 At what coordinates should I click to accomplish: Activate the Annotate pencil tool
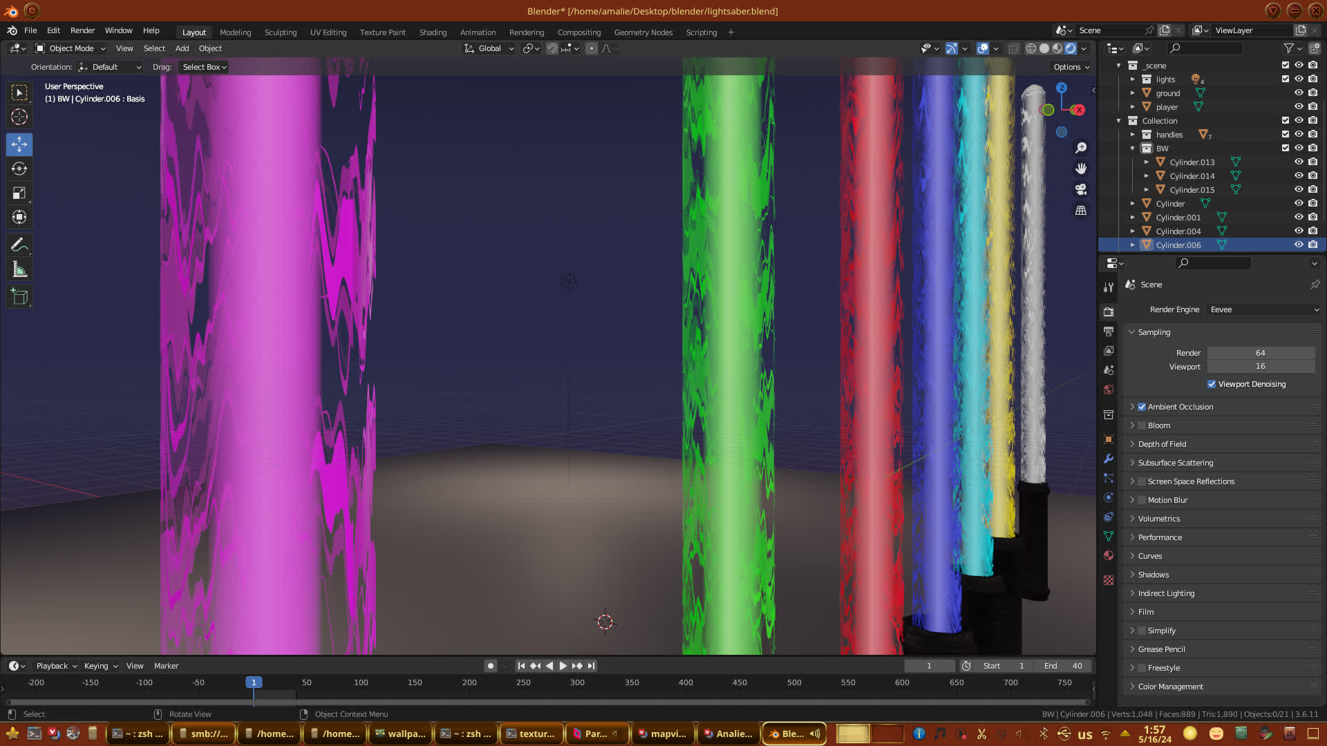click(x=19, y=245)
